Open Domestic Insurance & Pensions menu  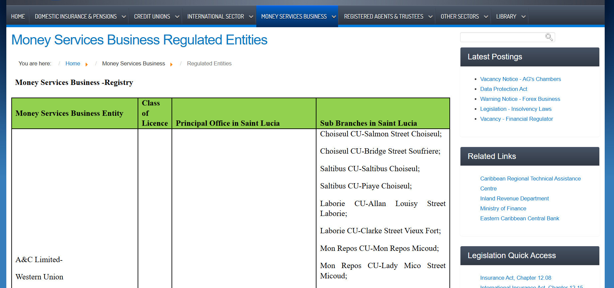pyautogui.click(x=76, y=17)
